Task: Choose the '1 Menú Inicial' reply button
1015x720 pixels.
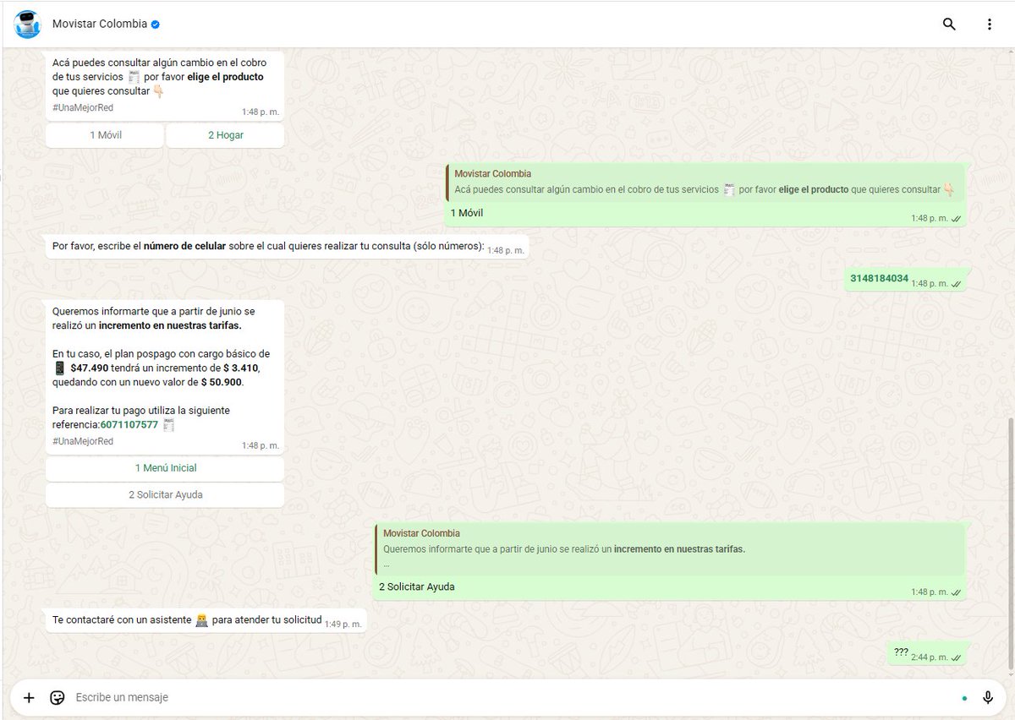Action: tap(165, 468)
